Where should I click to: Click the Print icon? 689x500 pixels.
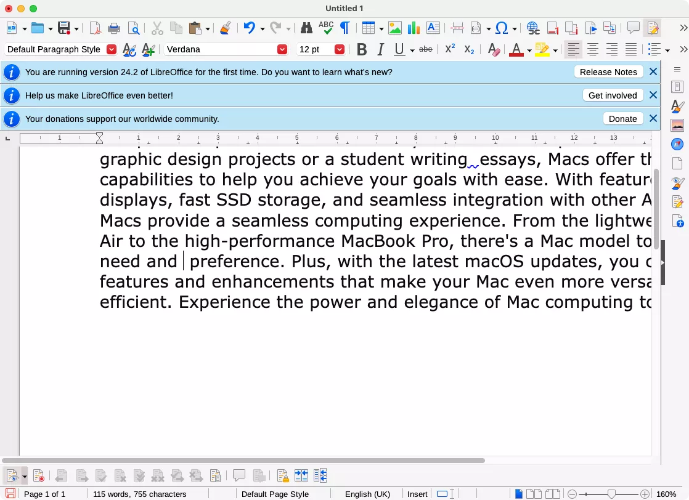(114, 28)
